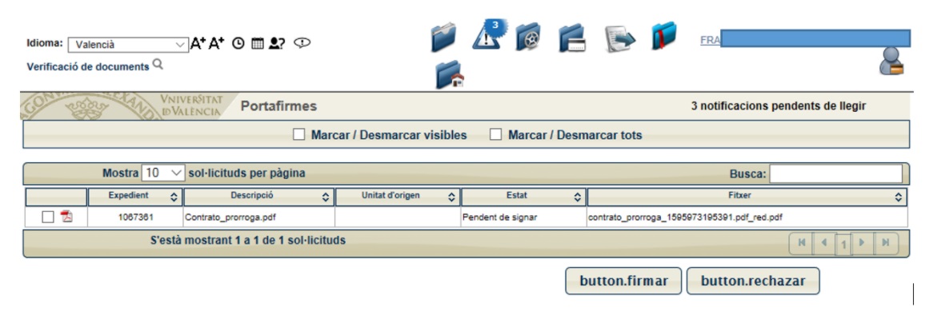
Task: Open the plain blue folder icon
Action: point(443,38)
